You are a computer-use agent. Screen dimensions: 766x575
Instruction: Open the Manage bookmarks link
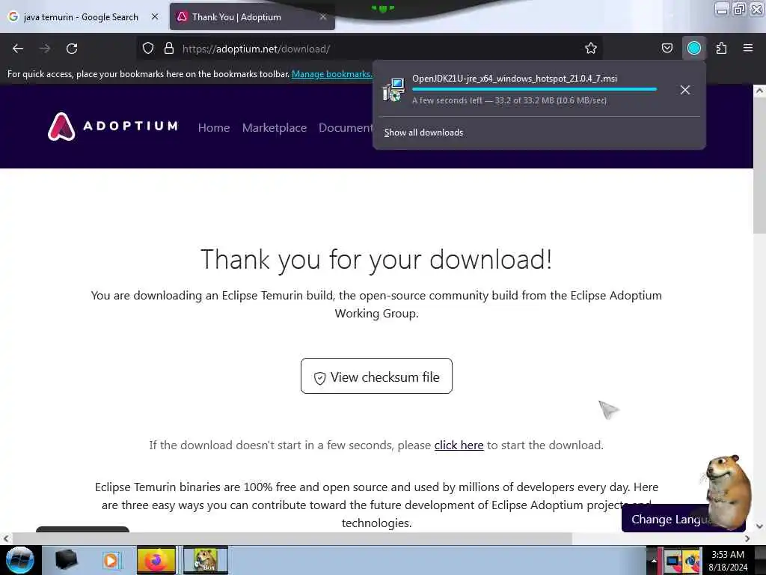click(332, 74)
